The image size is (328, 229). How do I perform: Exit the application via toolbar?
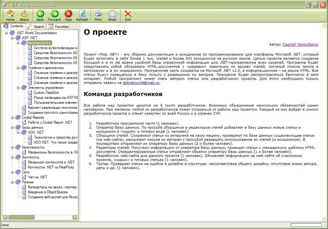click(x=128, y=16)
